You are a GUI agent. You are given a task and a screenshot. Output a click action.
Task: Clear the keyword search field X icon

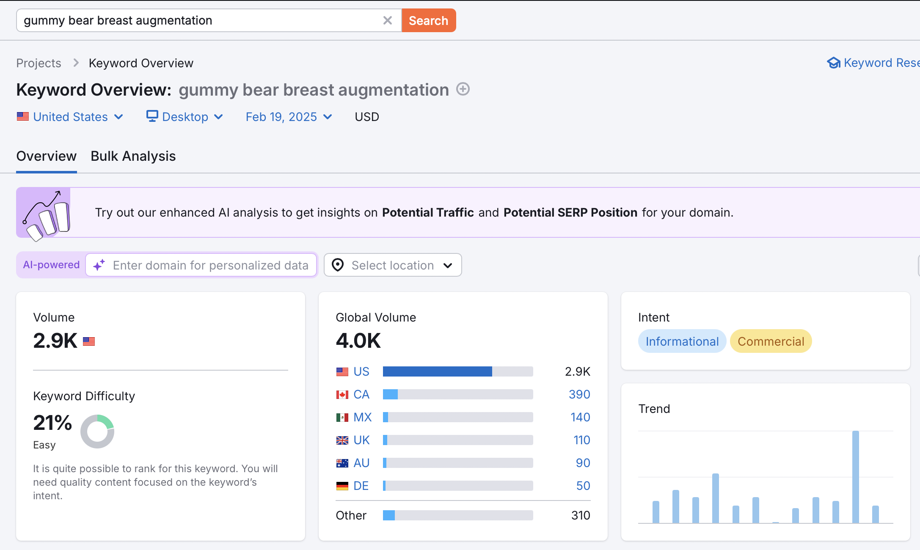click(x=387, y=20)
